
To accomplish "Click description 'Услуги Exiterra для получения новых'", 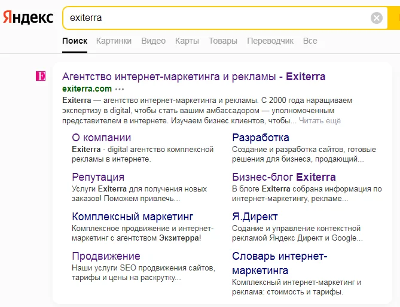I will tap(139, 194).
